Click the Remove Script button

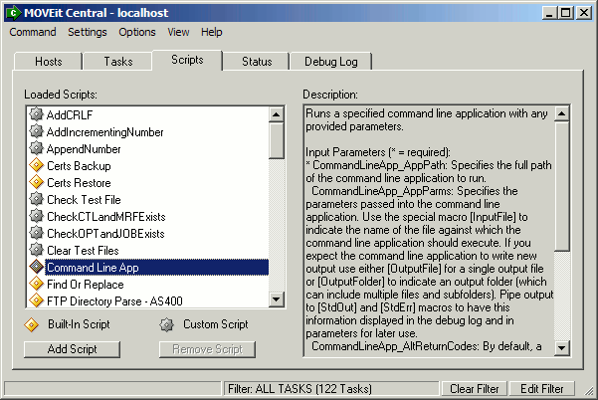208,349
